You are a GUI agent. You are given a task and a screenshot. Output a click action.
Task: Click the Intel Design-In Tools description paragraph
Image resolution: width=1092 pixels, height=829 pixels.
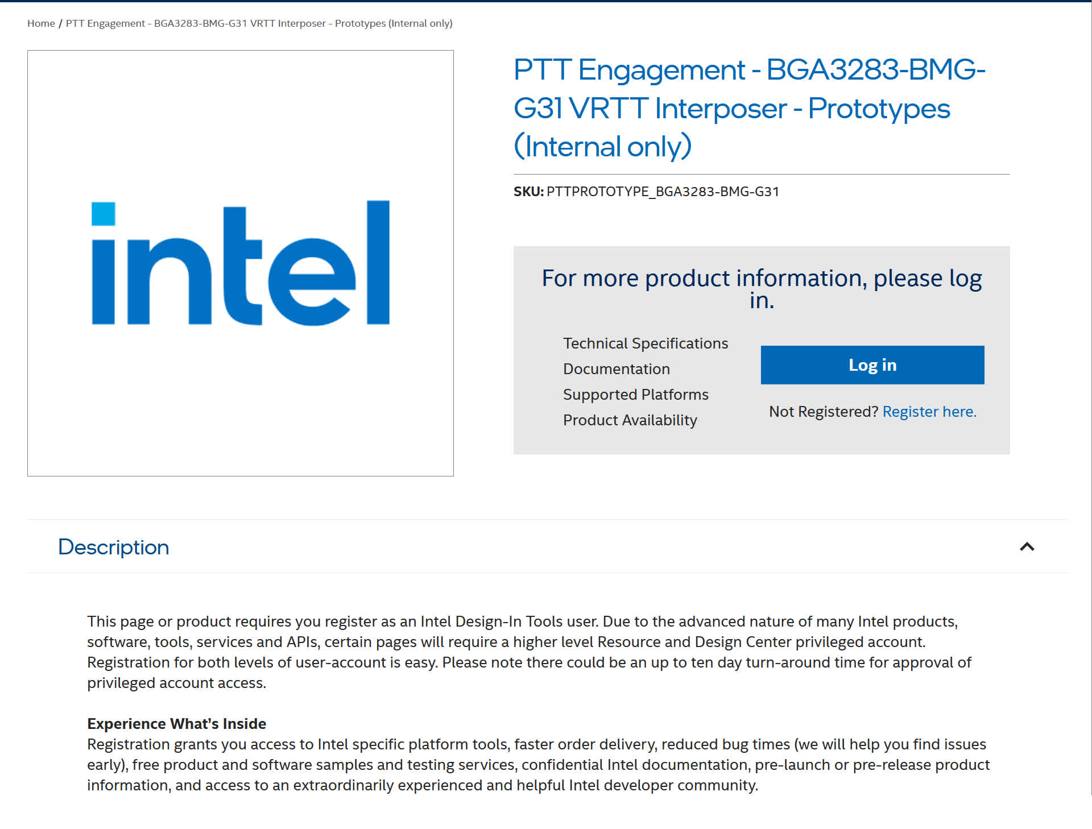click(529, 652)
